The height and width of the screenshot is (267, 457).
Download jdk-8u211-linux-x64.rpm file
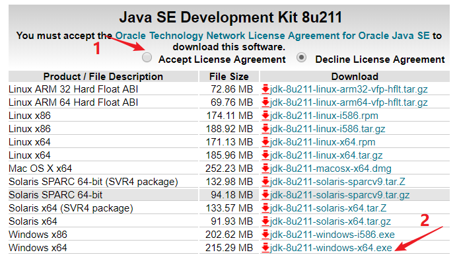click(323, 142)
